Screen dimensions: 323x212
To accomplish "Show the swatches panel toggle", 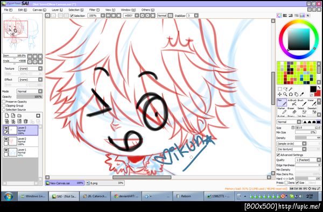I will (x=302, y=16).
